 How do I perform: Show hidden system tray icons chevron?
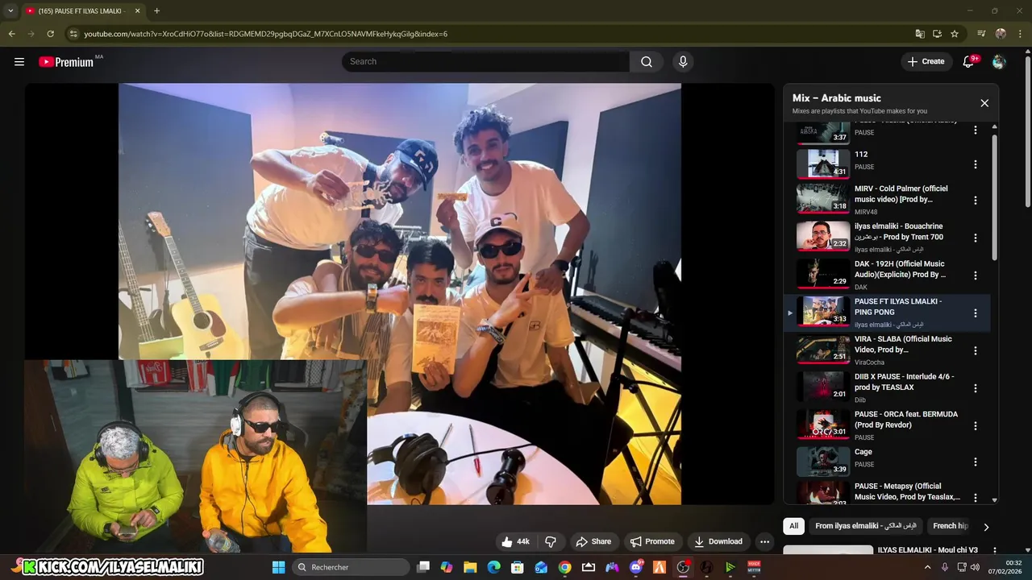pyautogui.click(x=927, y=567)
